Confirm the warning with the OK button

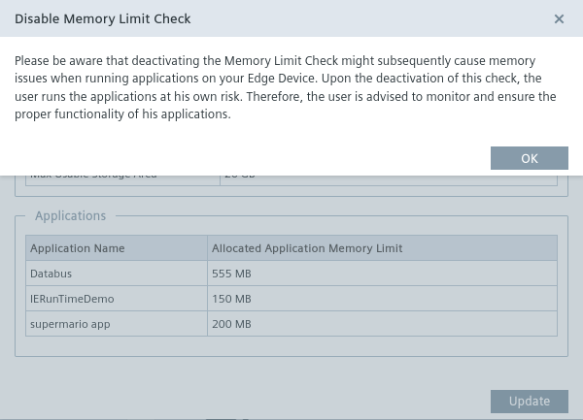click(529, 158)
